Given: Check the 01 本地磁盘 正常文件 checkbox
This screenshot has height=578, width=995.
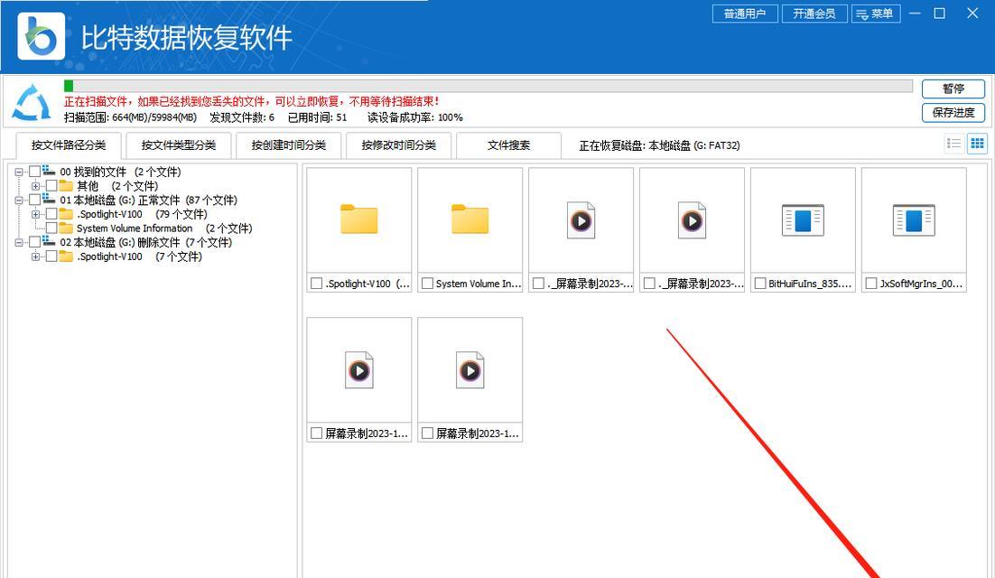Looking at the screenshot, I should 34,200.
